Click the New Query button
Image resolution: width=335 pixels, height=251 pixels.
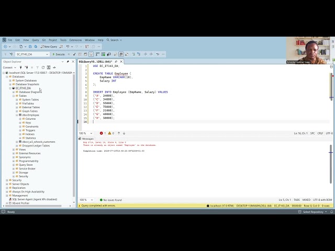click(49, 47)
